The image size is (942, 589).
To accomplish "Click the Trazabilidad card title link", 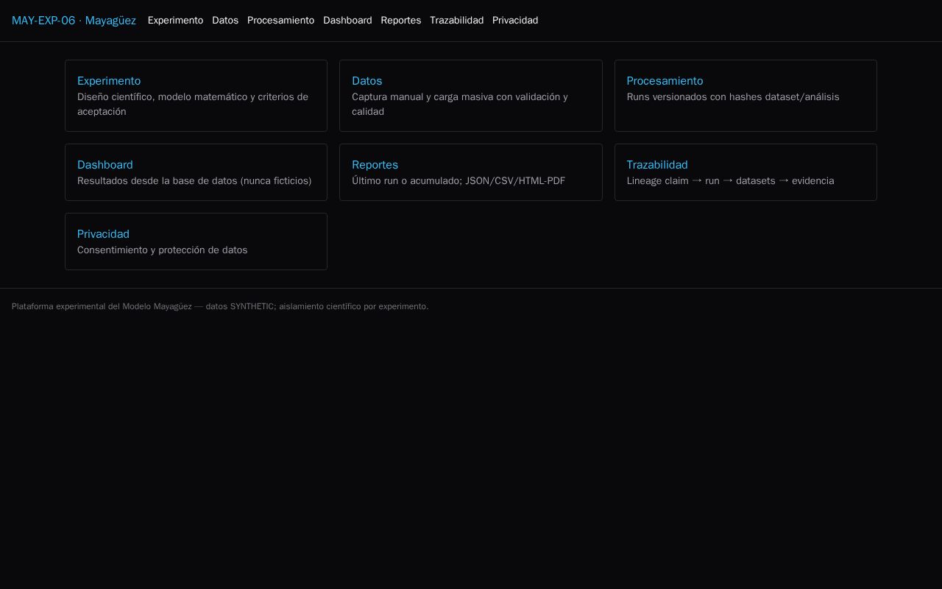I will tap(657, 165).
